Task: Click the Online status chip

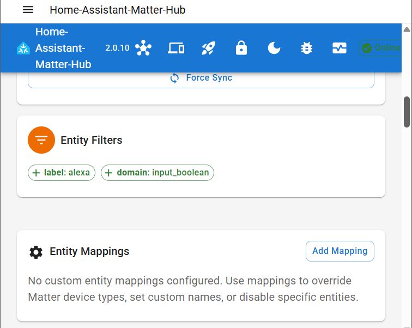Action: [381, 48]
